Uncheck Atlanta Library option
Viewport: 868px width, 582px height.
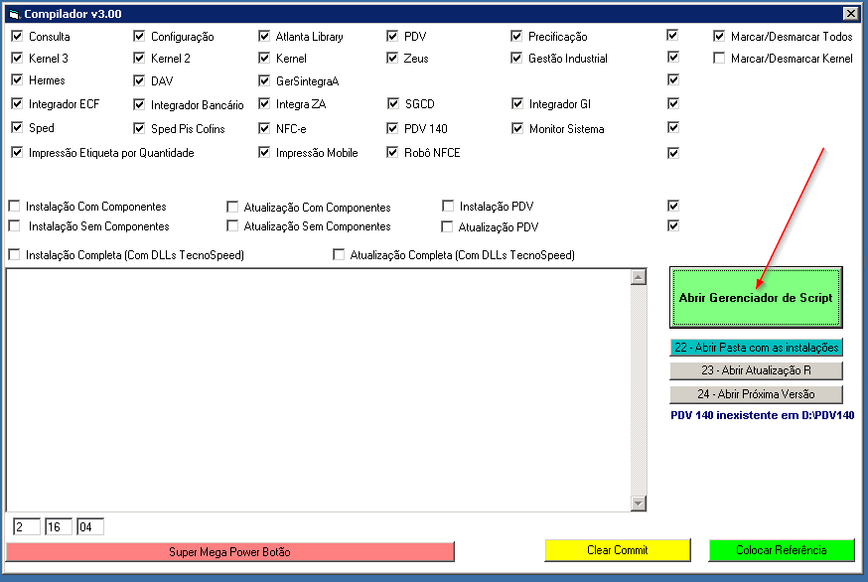pos(264,36)
